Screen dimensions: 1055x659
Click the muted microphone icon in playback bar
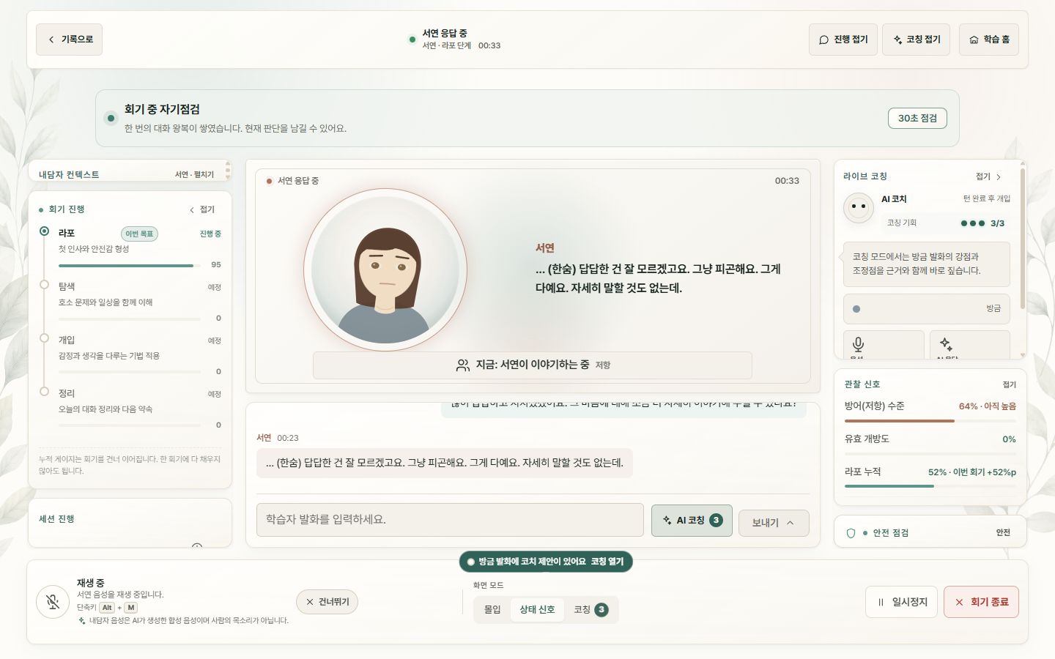click(x=53, y=602)
